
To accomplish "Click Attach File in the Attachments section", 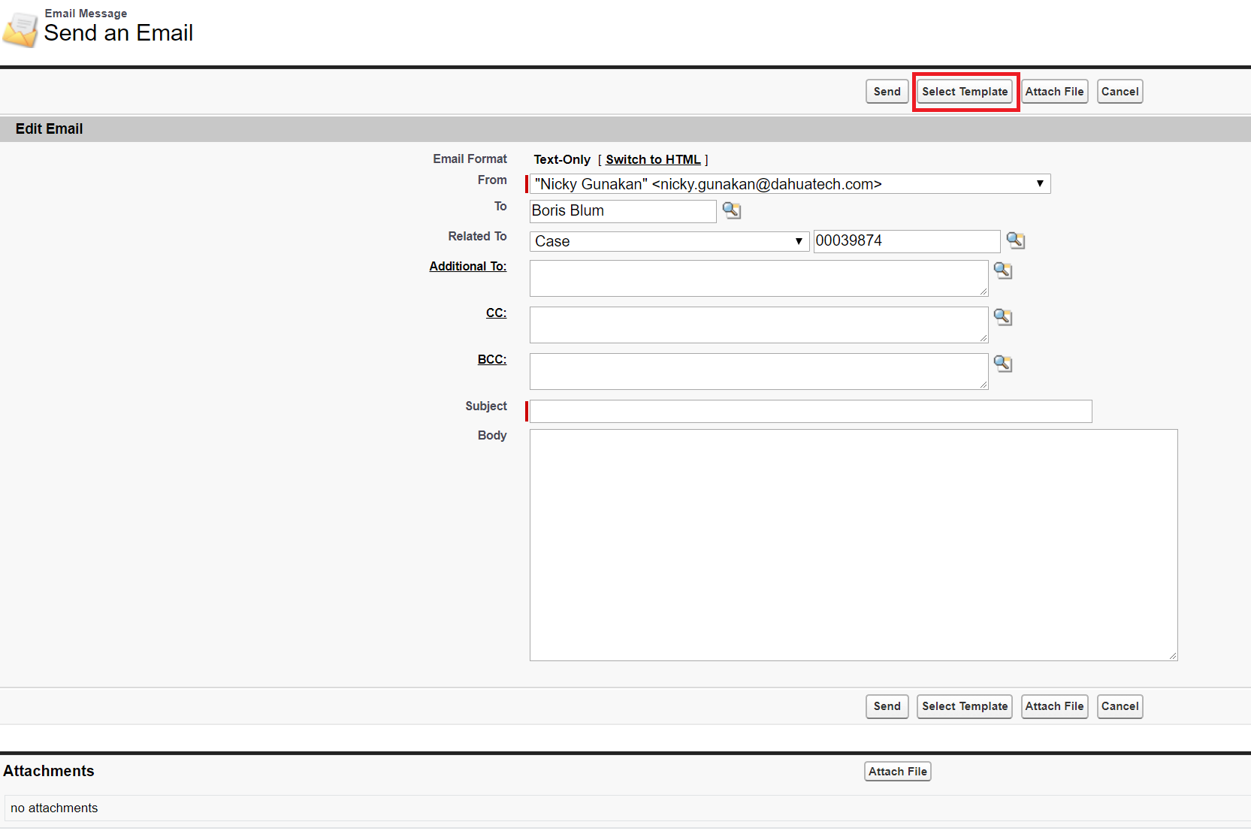I will pyautogui.click(x=897, y=772).
